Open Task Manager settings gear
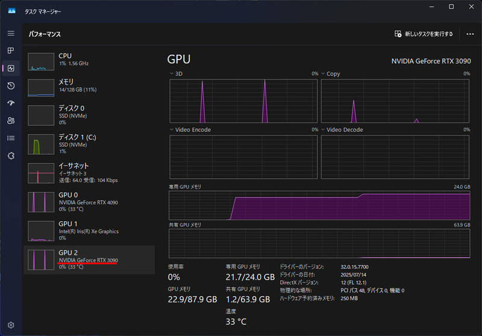The width and height of the screenshot is (482, 336). [11, 325]
